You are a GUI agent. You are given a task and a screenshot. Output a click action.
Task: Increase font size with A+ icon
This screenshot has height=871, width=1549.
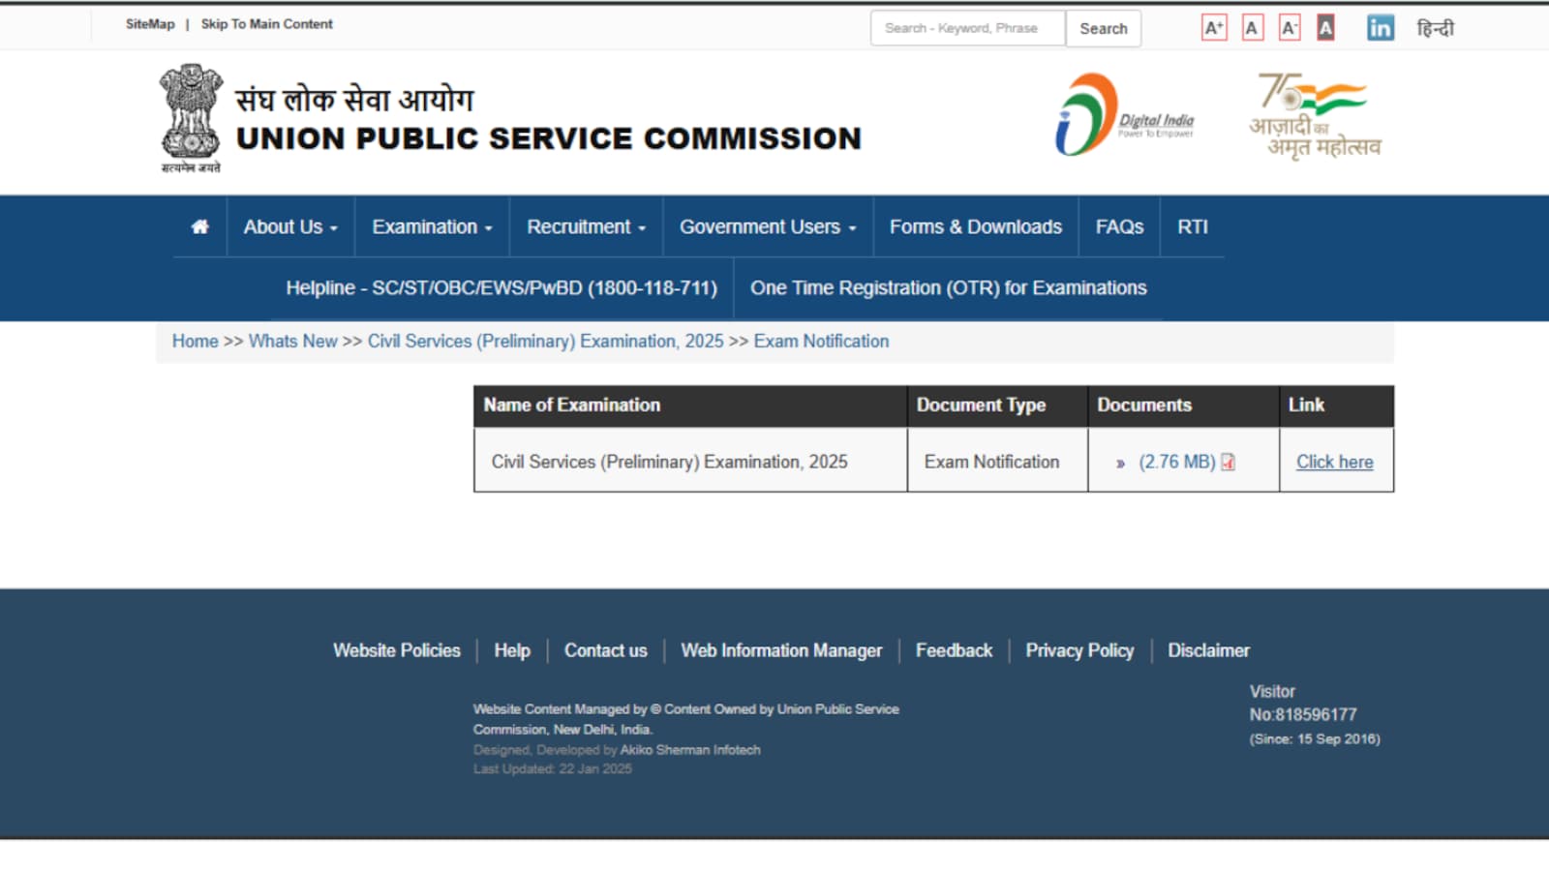1214,28
